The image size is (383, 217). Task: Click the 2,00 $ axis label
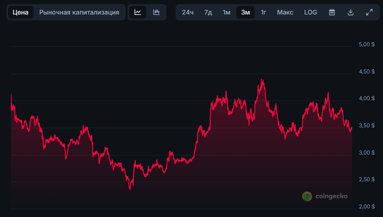(x=366, y=207)
